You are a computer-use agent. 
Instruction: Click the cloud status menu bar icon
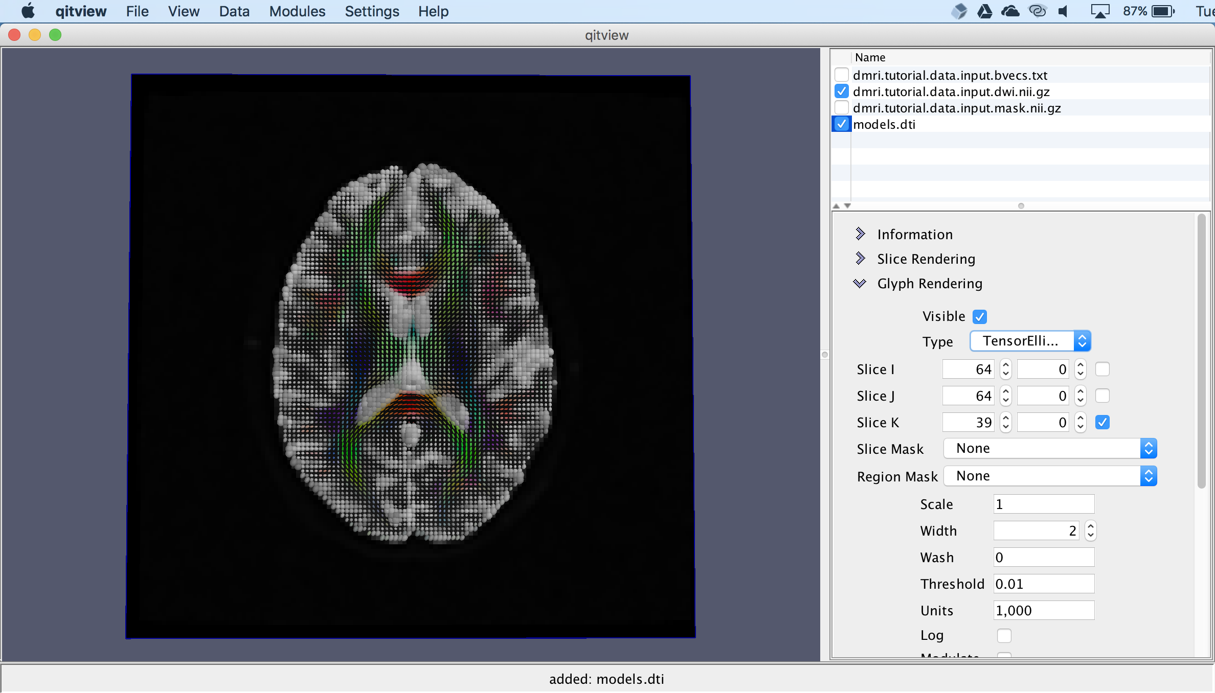(x=1010, y=11)
